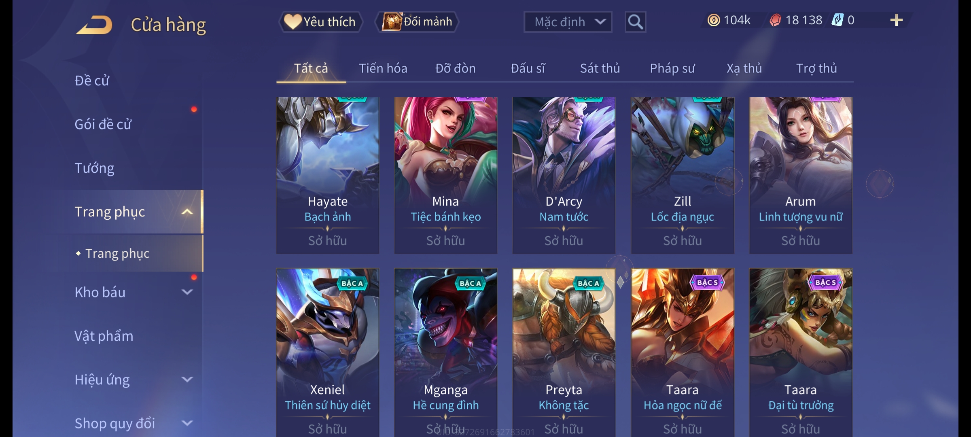971x437 pixels.
Task: Tap the blue voucher ticket icon
Action: point(837,20)
